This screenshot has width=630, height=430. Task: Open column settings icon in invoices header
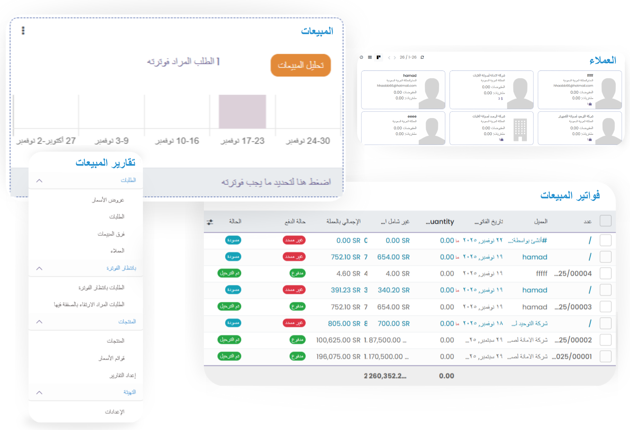click(x=210, y=222)
